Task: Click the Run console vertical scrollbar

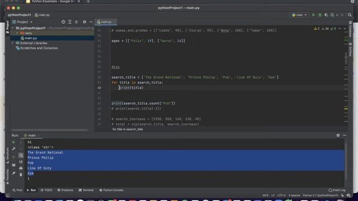Action: click(346, 161)
